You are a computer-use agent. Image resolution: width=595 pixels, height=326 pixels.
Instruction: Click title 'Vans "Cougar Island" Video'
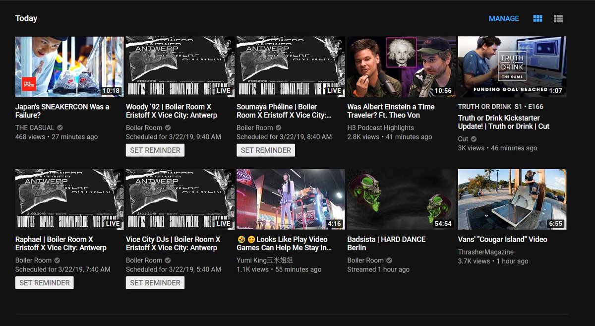click(x=503, y=239)
